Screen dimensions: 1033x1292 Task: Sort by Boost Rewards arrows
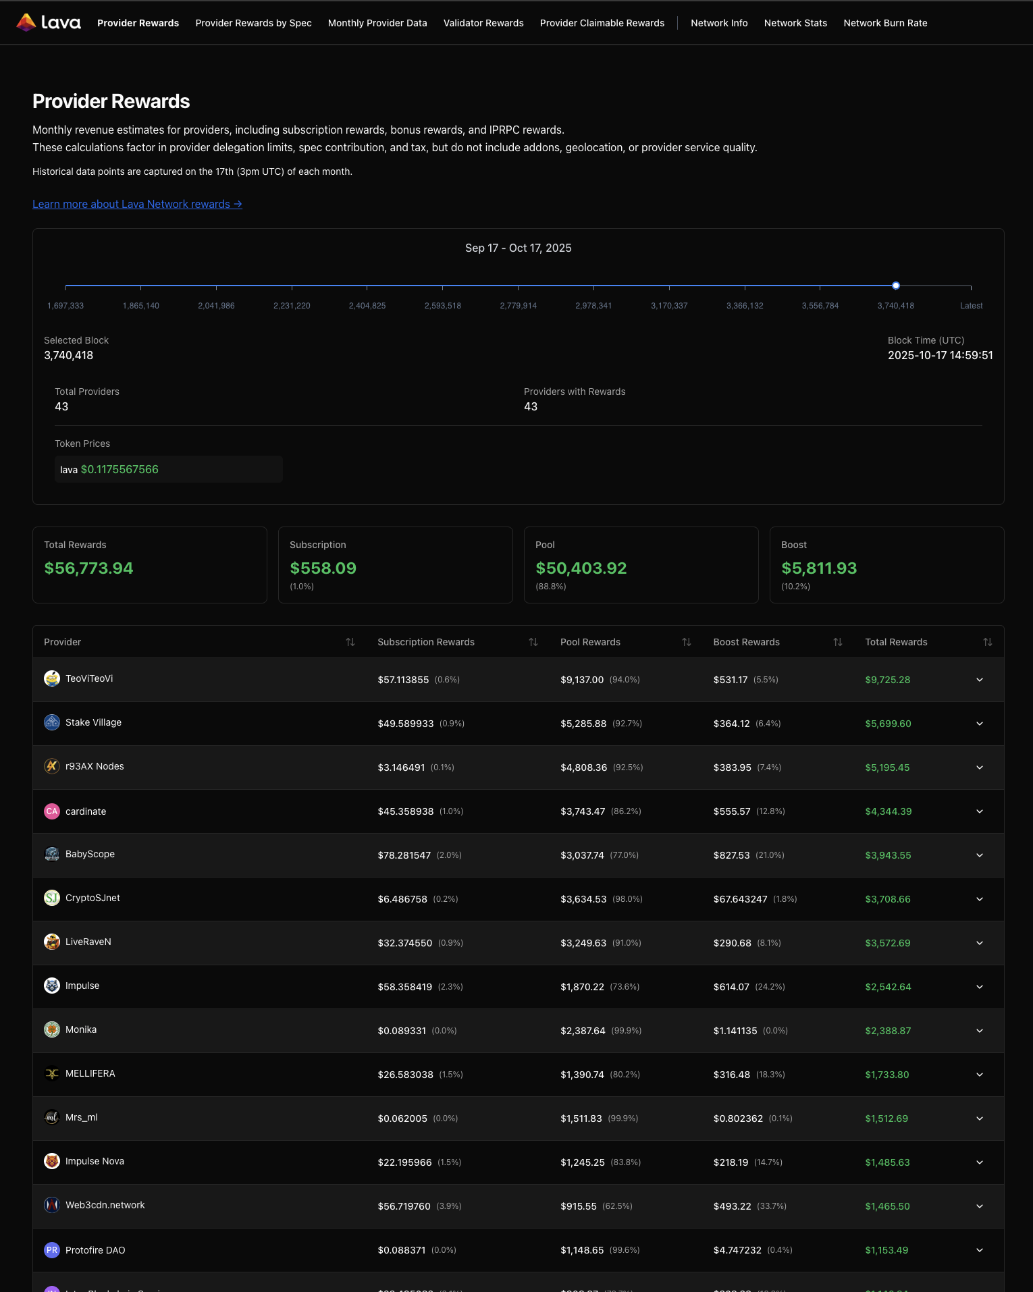[x=838, y=642]
